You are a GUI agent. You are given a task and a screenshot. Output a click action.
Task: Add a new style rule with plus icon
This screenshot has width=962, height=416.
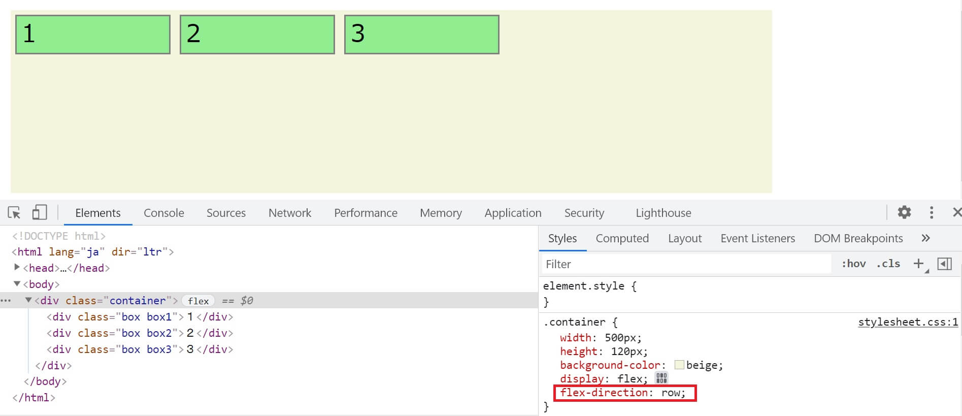pyautogui.click(x=918, y=264)
